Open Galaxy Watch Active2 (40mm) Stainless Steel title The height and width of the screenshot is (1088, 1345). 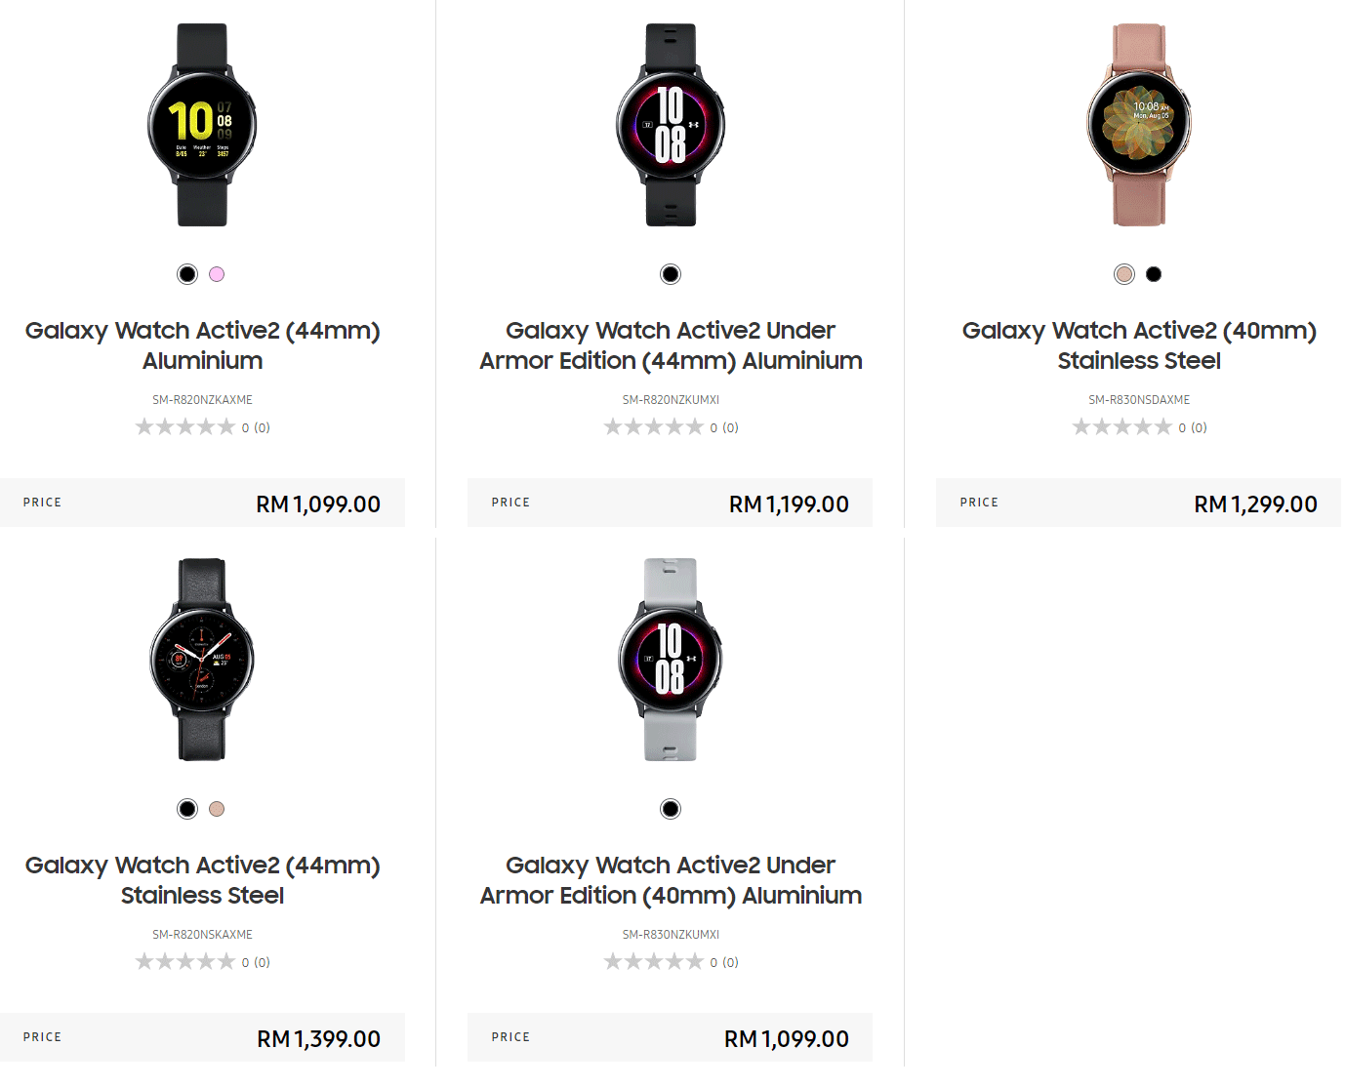1139,345
